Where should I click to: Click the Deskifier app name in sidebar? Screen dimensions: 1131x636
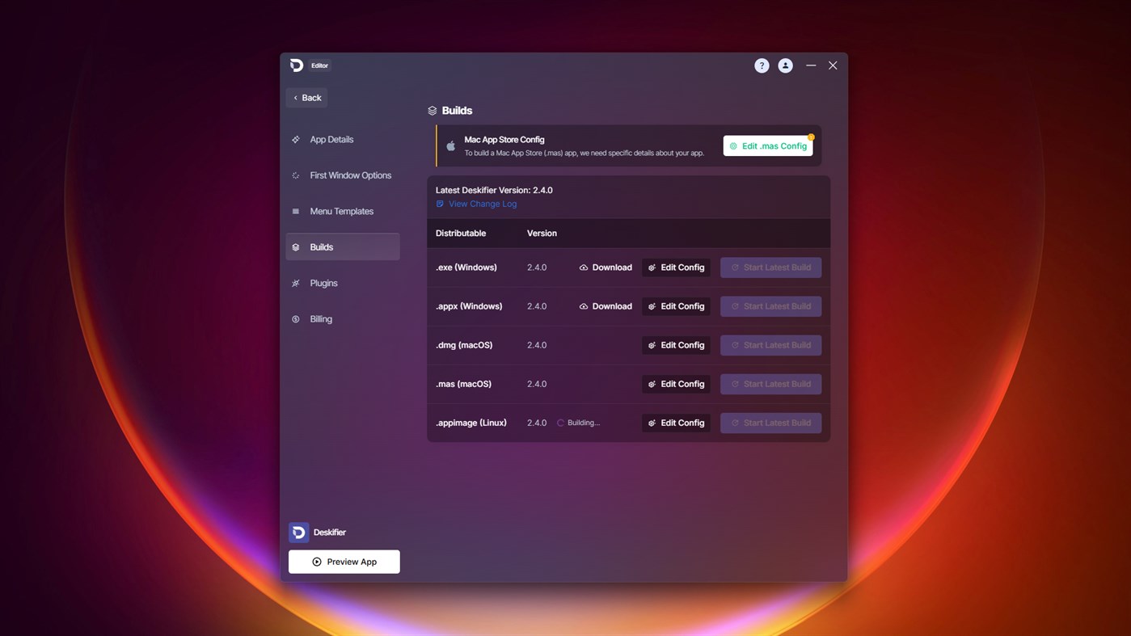coord(330,533)
